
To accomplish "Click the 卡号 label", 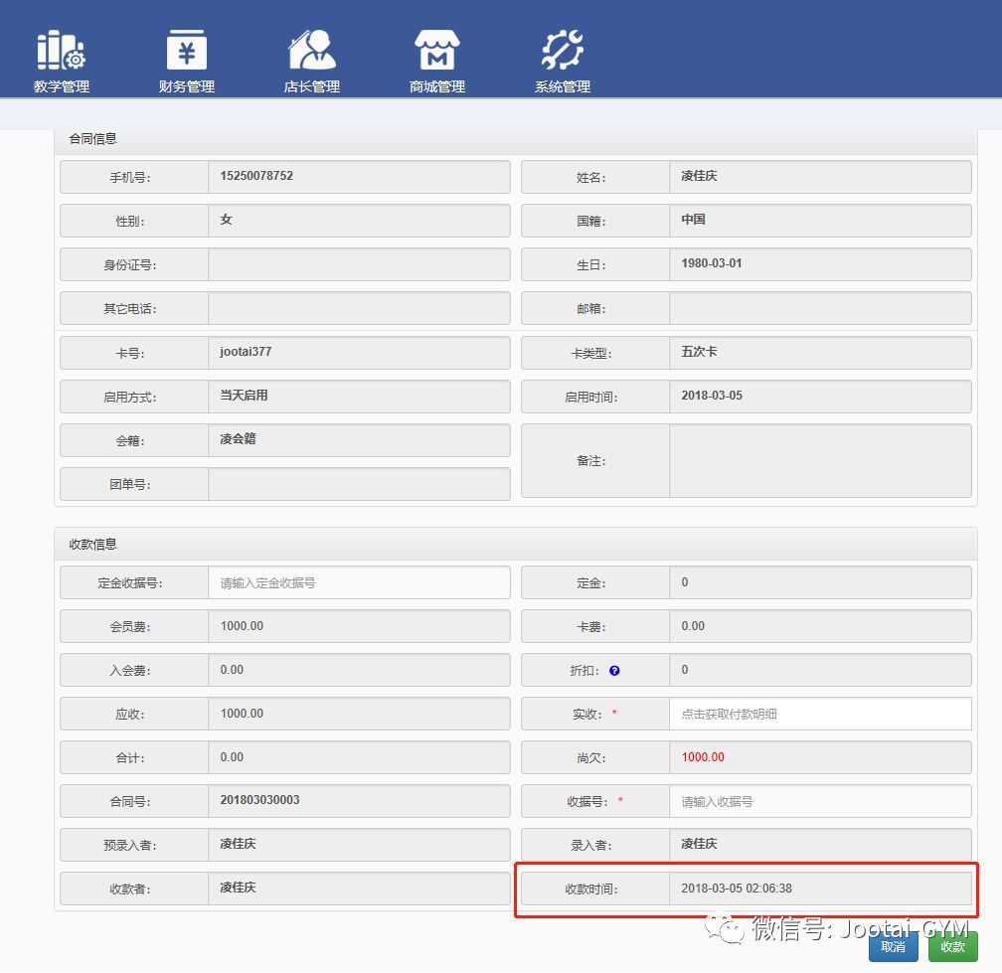I will [x=130, y=353].
